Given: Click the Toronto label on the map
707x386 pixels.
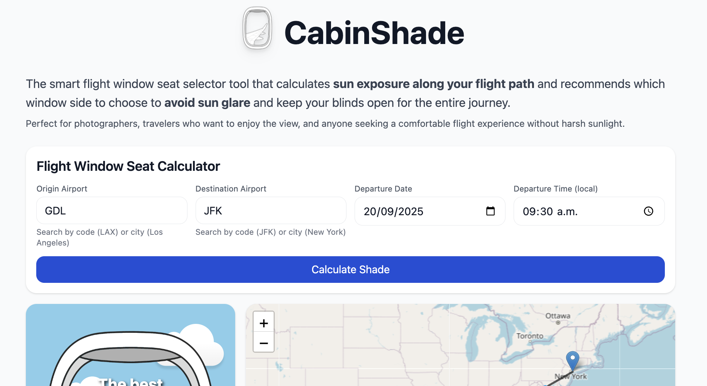Looking at the screenshot, I should (x=530, y=336).
